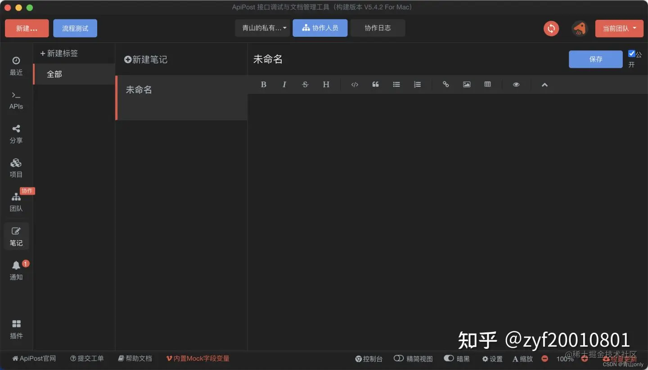The image size is (648, 370).
Task: Open the 最近 recent sidebar section
Action: [16, 66]
